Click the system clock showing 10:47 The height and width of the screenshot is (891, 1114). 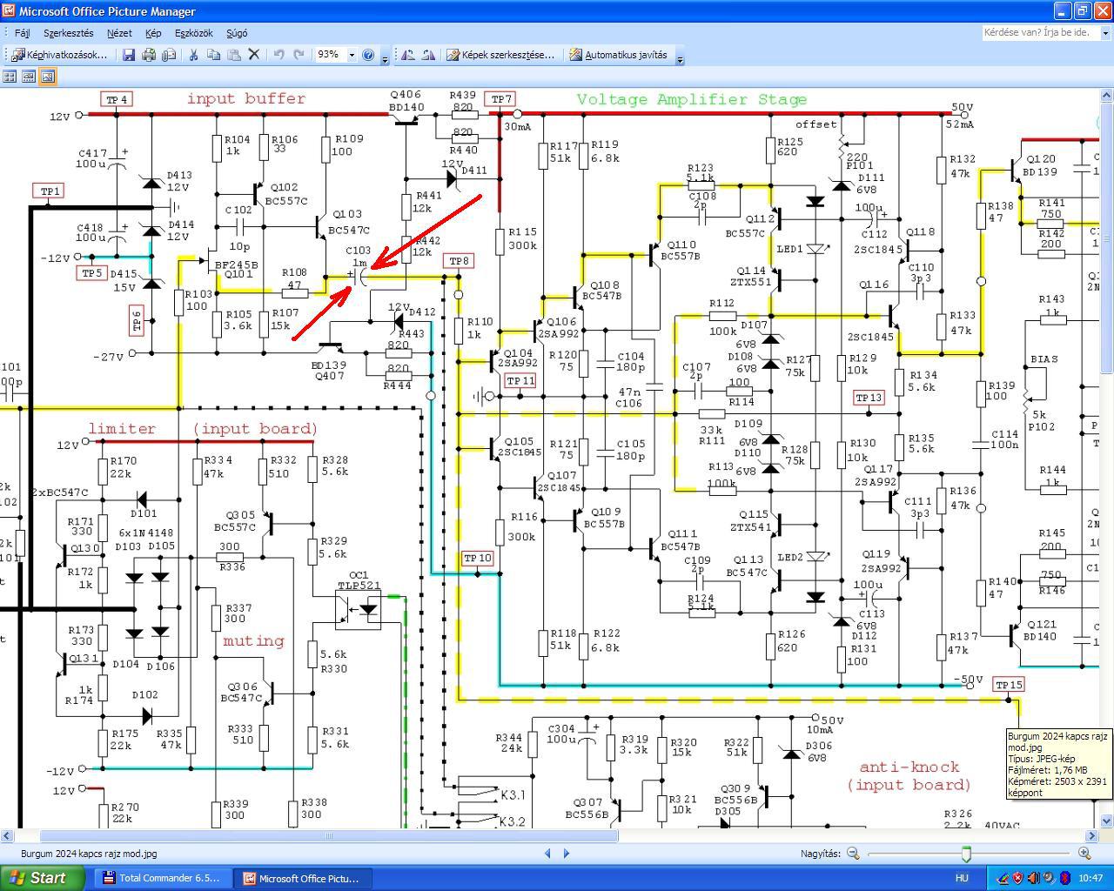click(1091, 878)
